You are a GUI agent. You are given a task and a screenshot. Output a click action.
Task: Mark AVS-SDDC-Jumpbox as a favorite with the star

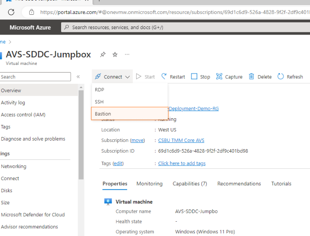115,55
